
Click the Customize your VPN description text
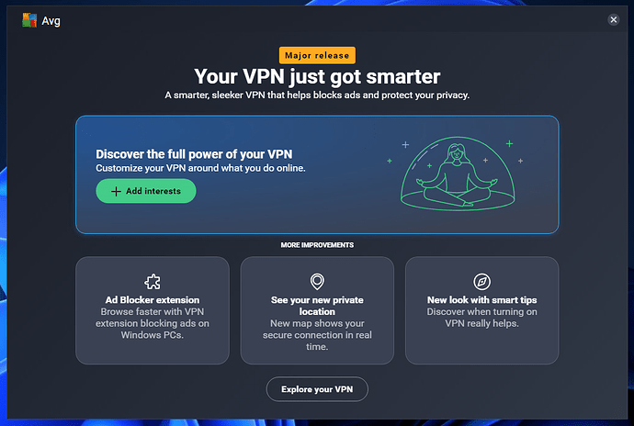coord(200,168)
